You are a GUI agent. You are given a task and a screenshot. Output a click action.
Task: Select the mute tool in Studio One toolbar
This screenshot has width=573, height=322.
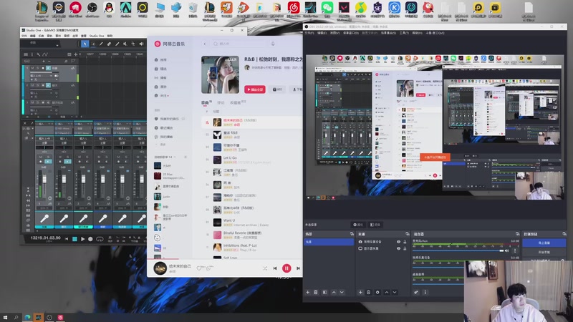click(125, 44)
